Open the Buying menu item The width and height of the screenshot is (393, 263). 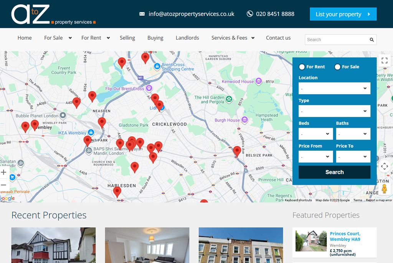click(x=155, y=38)
